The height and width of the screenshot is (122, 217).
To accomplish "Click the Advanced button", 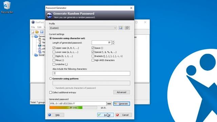I will (x=121, y=92).
